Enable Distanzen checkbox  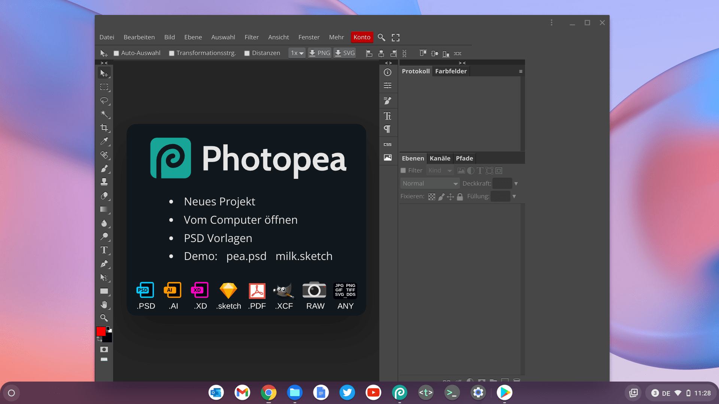pyautogui.click(x=247, y=53)
